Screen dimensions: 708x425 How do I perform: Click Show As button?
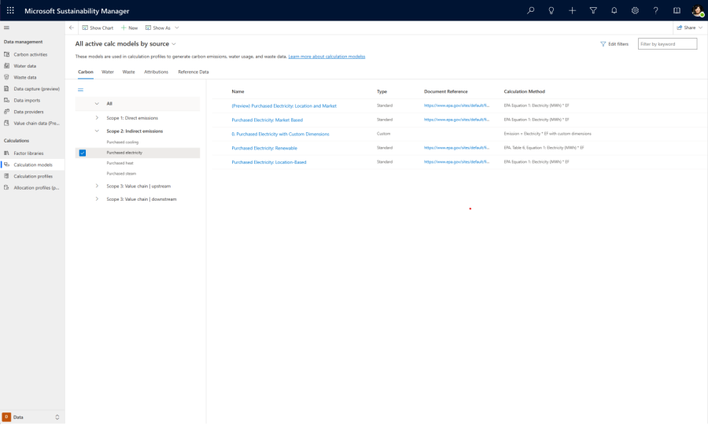click(158, 28)
